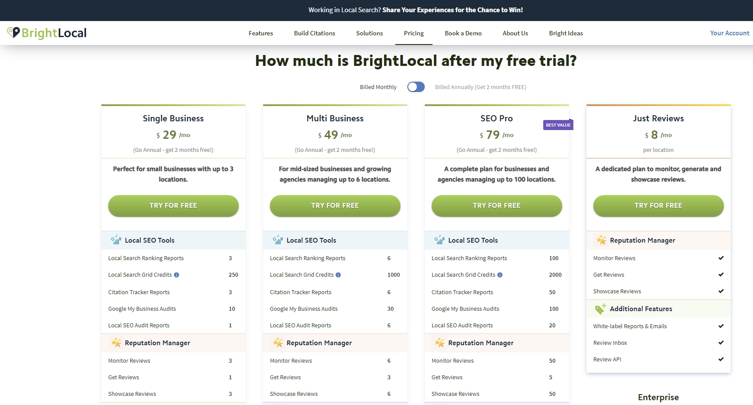The image size is (753, 405).
Task: Click Single Business $29 /mo price
Action: [x=173, y=135]
